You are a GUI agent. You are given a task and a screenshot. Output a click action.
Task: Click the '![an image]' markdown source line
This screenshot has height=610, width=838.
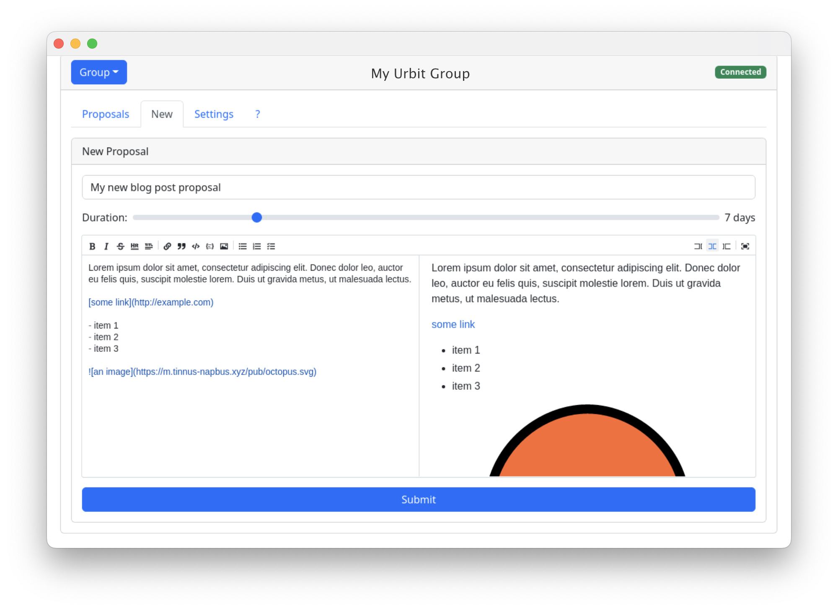202,372
